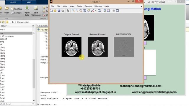This screenshot has height=106, width=189.
Task: Click the fx function browser icon
Action: [38, 104]
